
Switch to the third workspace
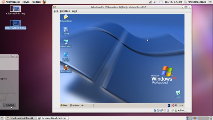tap(200, 118)
